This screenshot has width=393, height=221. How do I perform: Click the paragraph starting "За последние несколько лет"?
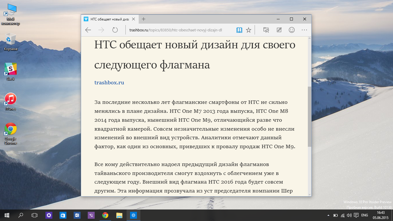195,124
